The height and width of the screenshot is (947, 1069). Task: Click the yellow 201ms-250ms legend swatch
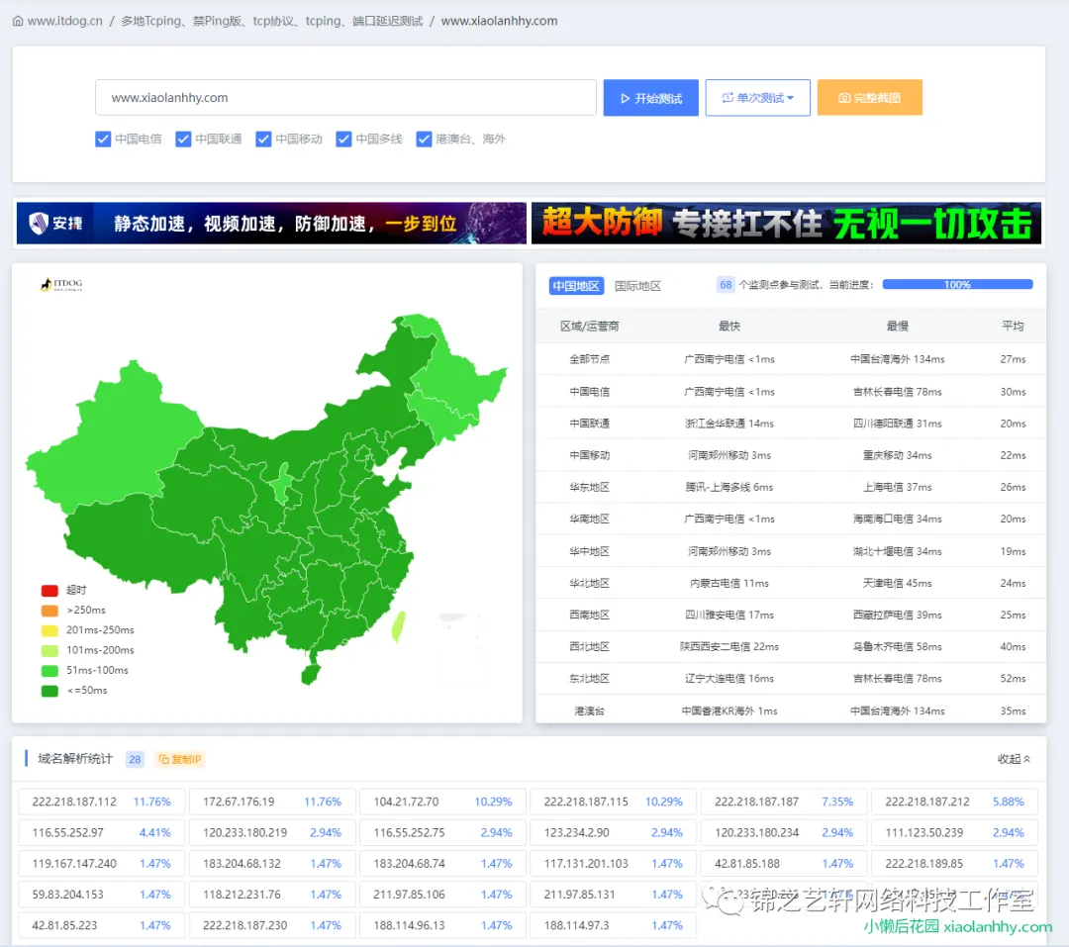[49, 630]
